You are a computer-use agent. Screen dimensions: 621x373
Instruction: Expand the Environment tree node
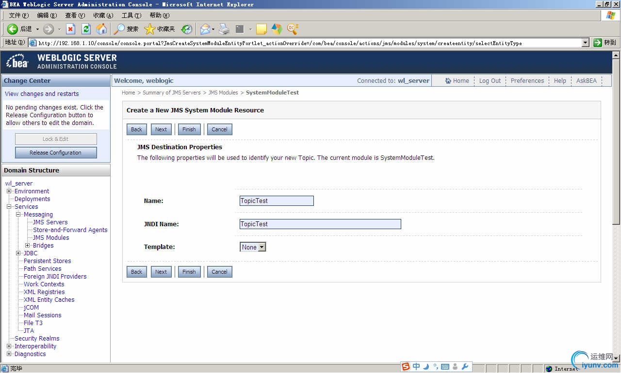click(x=9, y=191)
